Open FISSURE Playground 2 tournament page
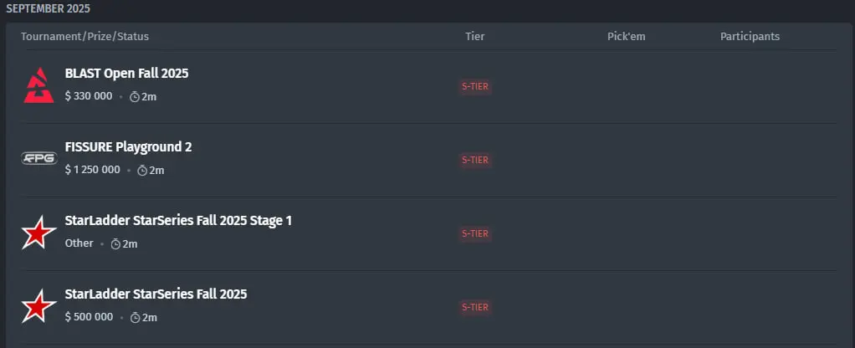855x348 pixels. (x=128, y=146)
